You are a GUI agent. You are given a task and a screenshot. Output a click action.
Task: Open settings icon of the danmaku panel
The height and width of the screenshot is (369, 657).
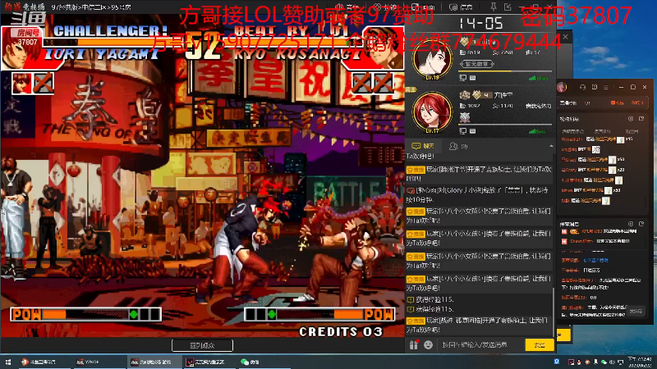(631, 224)
